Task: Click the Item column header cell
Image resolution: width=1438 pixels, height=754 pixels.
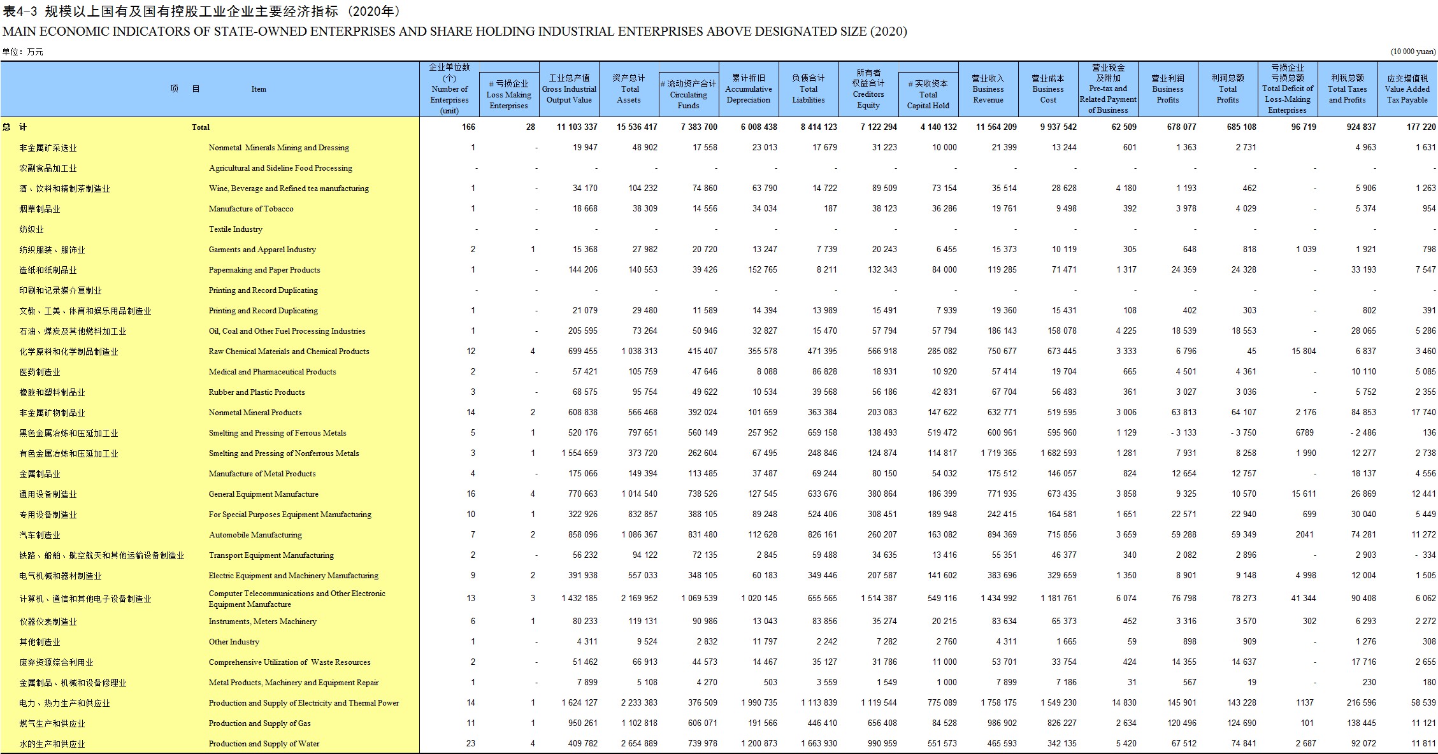Action: click(x=210, y=89)
